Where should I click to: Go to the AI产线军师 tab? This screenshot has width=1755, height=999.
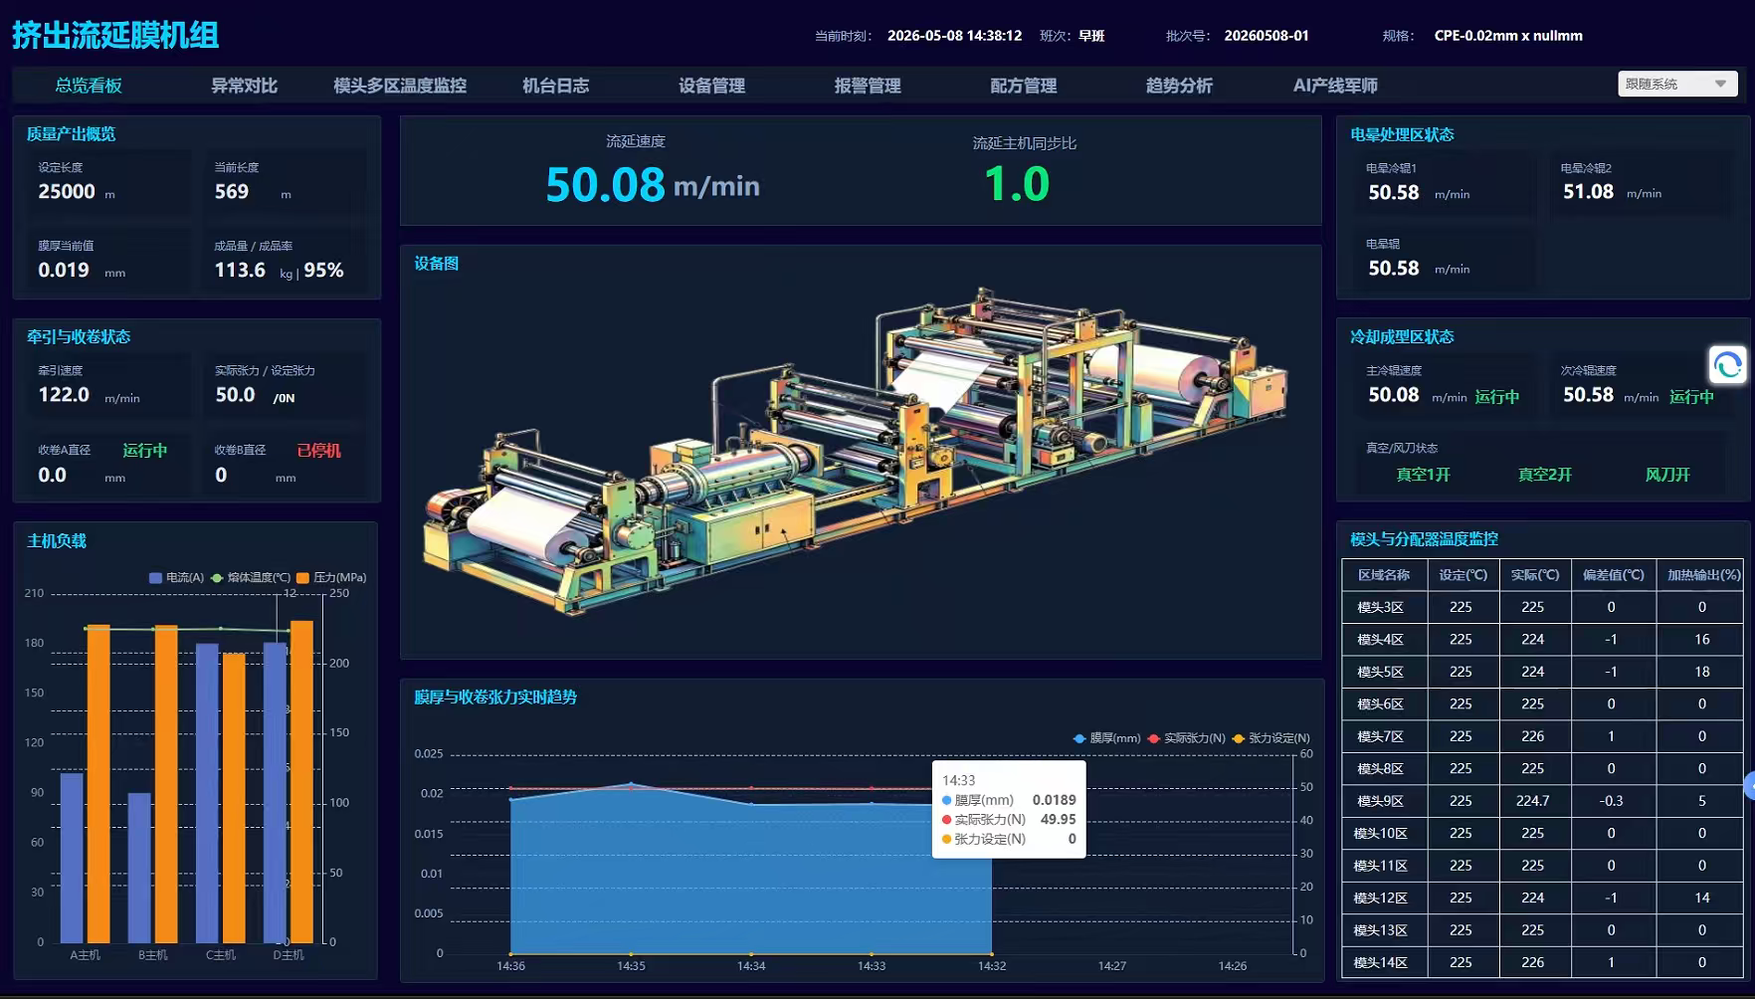point(1335,86)
